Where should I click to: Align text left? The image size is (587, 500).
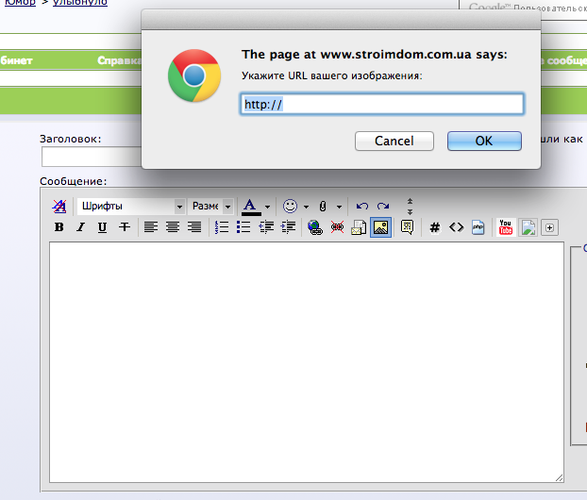(151, 227)
